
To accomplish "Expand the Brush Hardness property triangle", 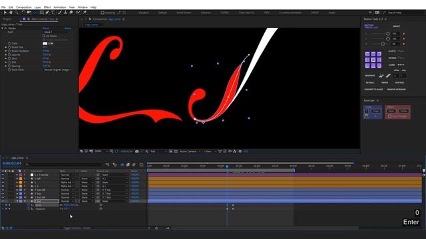I will (6, 51).
